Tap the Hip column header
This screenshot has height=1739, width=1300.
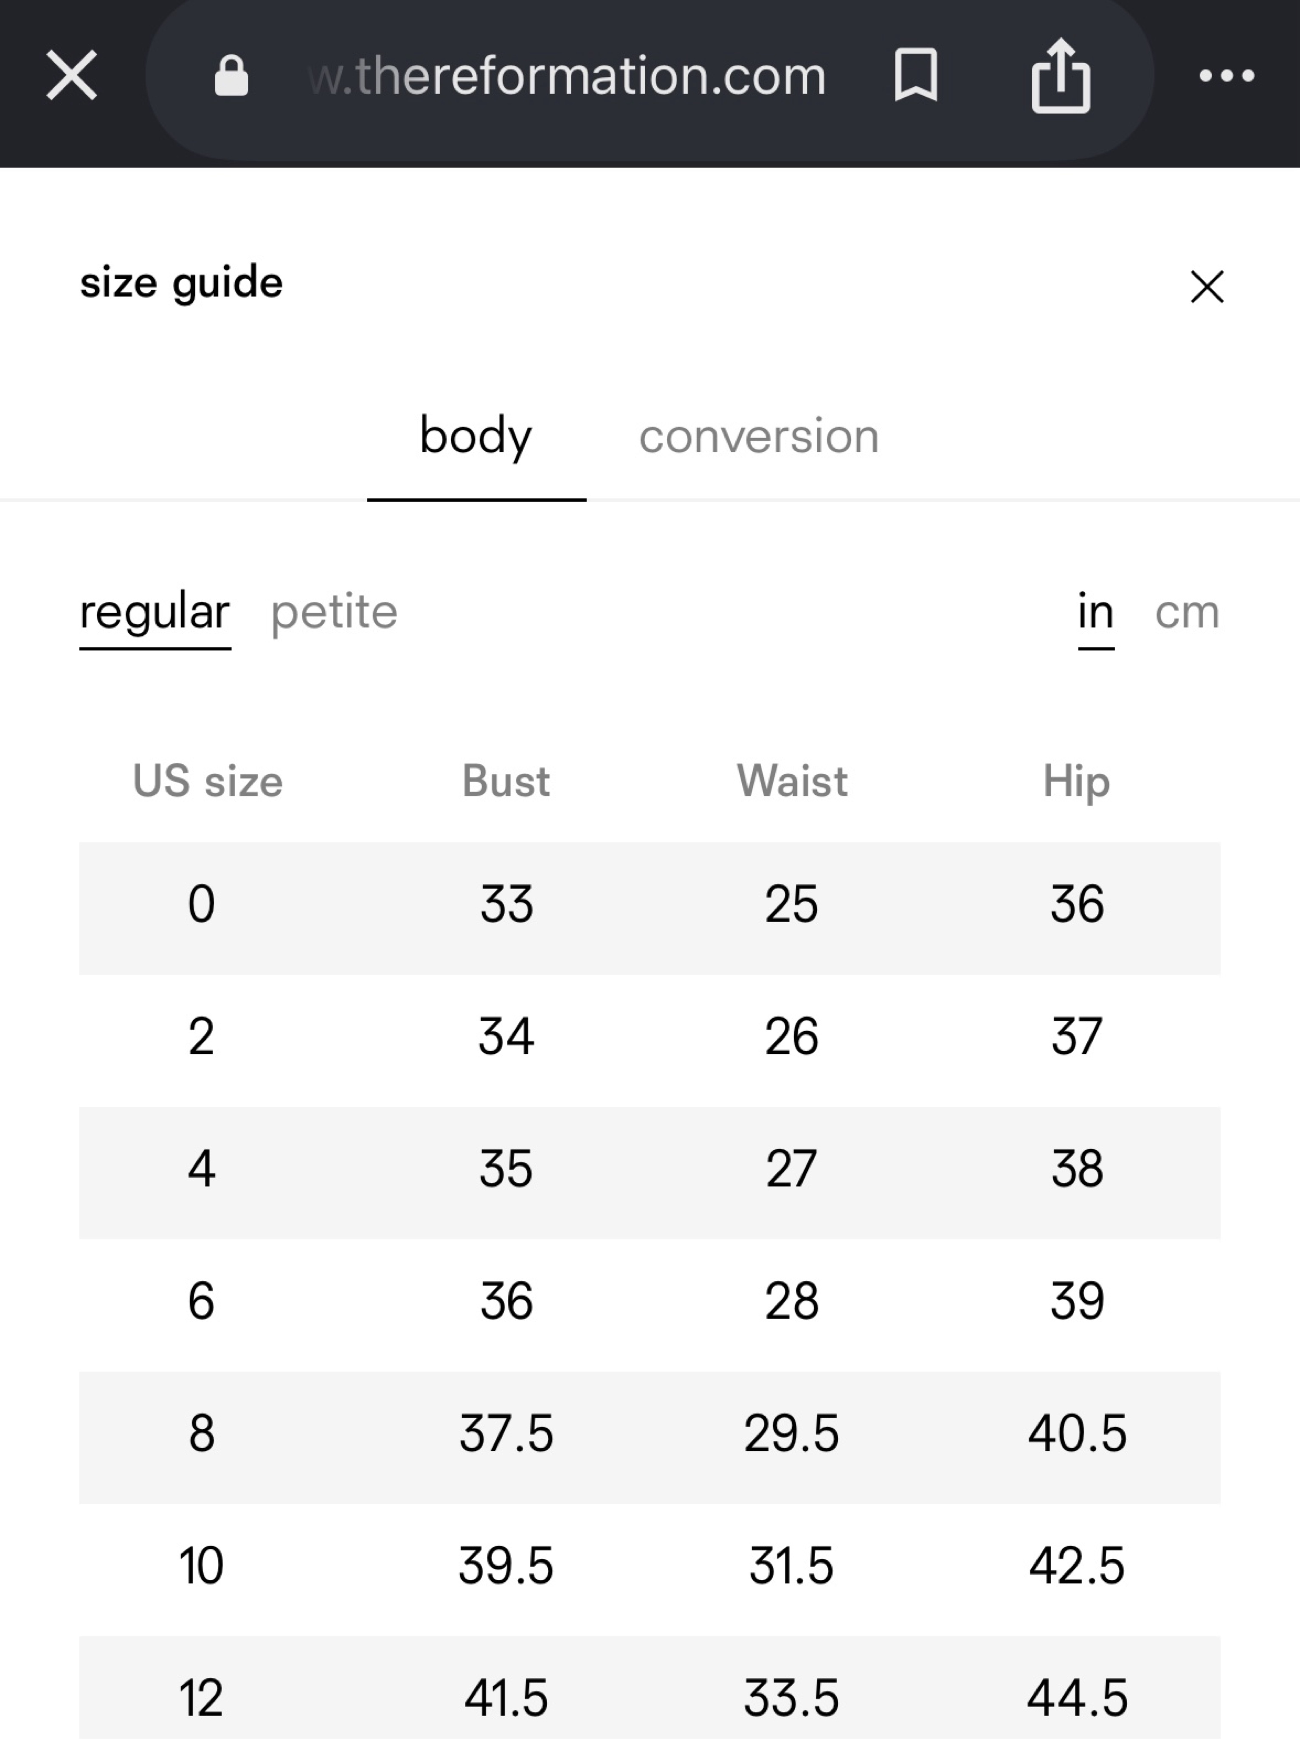click(x=1077, y=782)
